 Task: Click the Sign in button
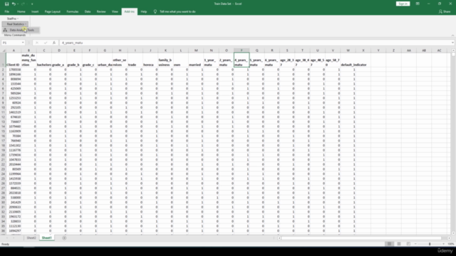click(x=403, y=4)
